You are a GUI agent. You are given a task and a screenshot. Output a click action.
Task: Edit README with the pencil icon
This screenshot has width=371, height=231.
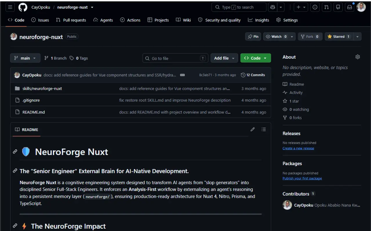[x=253, y=129]
